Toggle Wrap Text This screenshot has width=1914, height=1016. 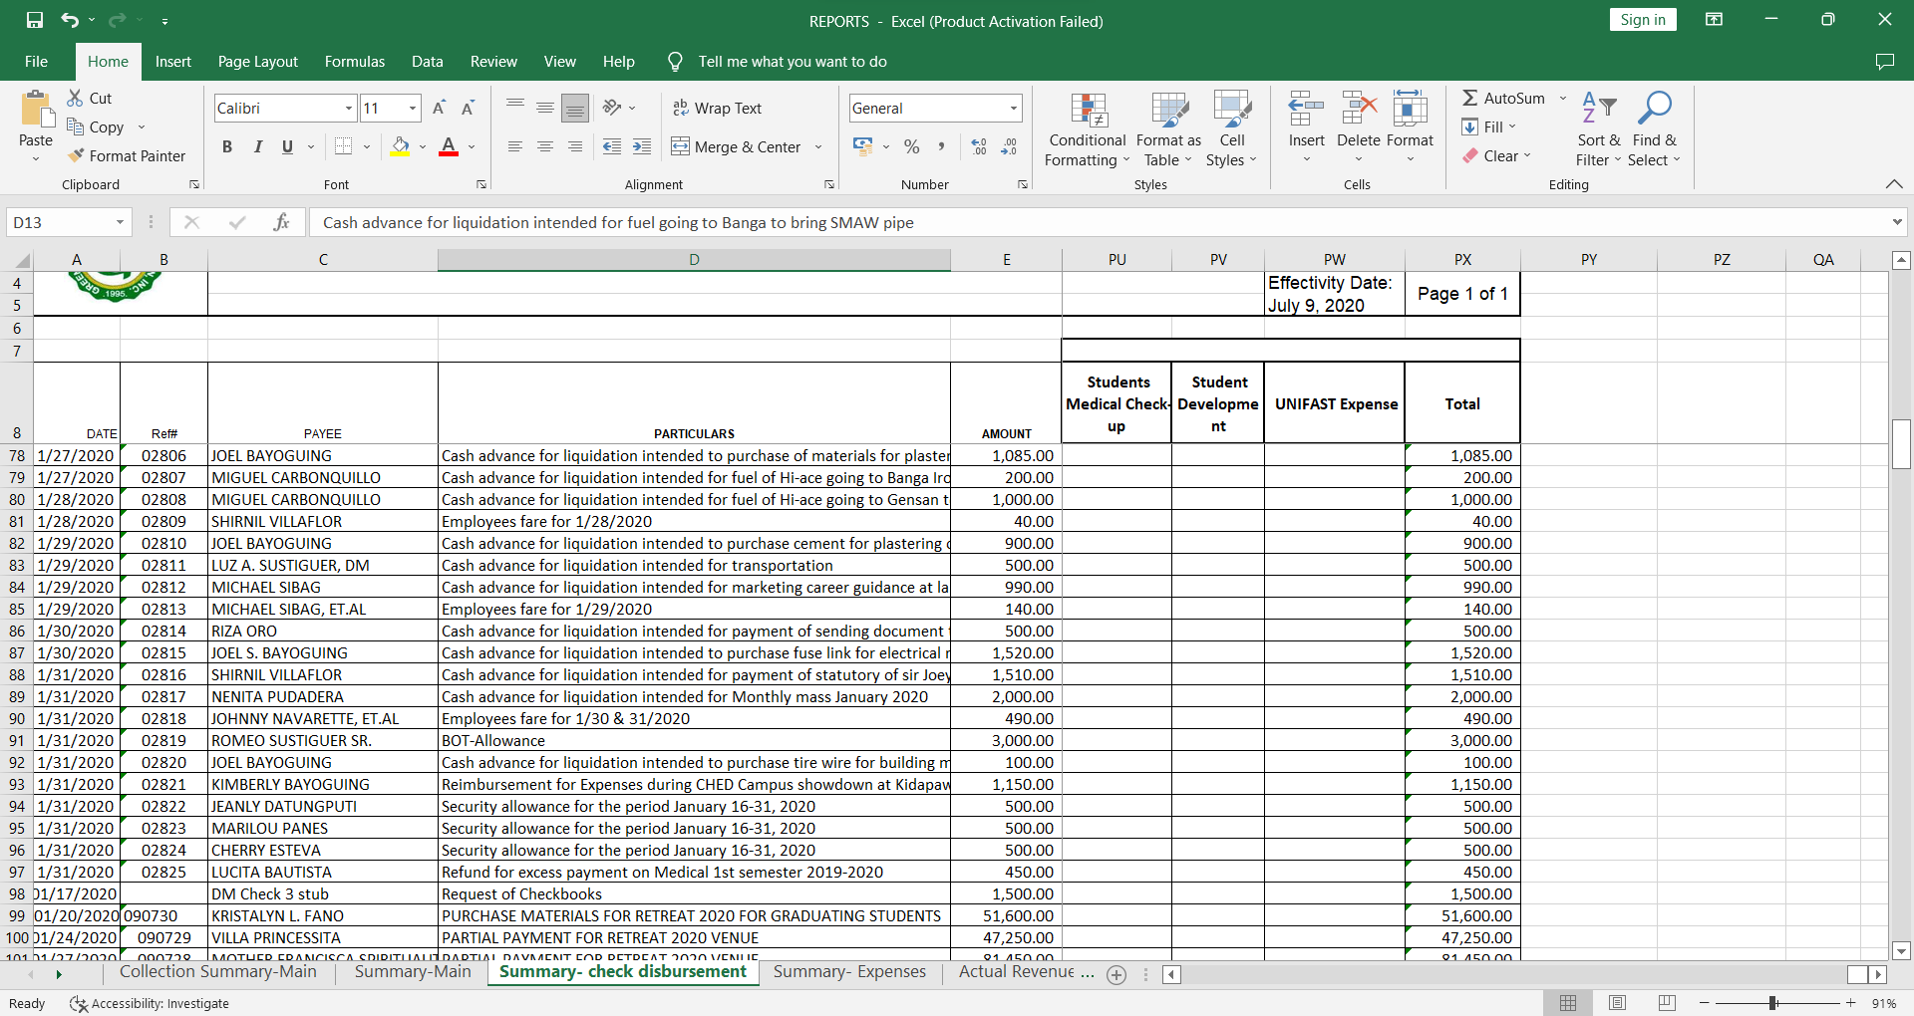click(717, 108)
